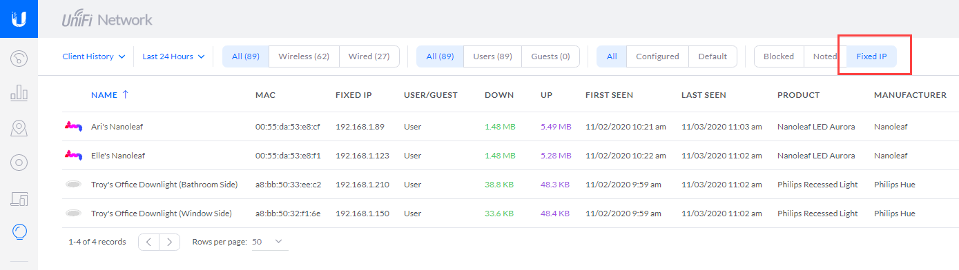Open the Devices circle icon in sidebar
Screen dimensions: 959x270
pos(19,163)
